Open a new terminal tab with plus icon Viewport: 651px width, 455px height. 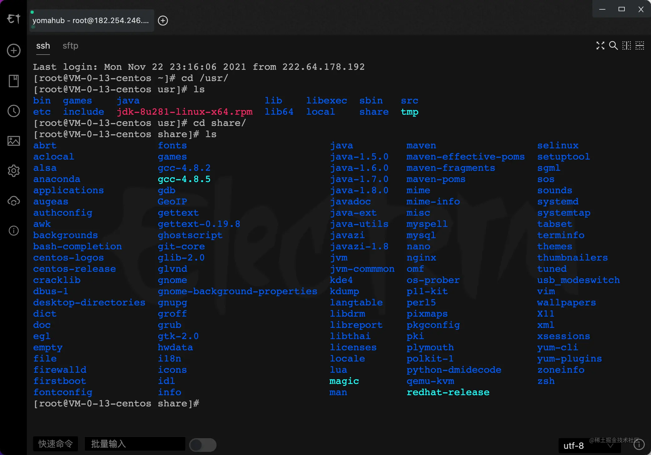point(163,21)
